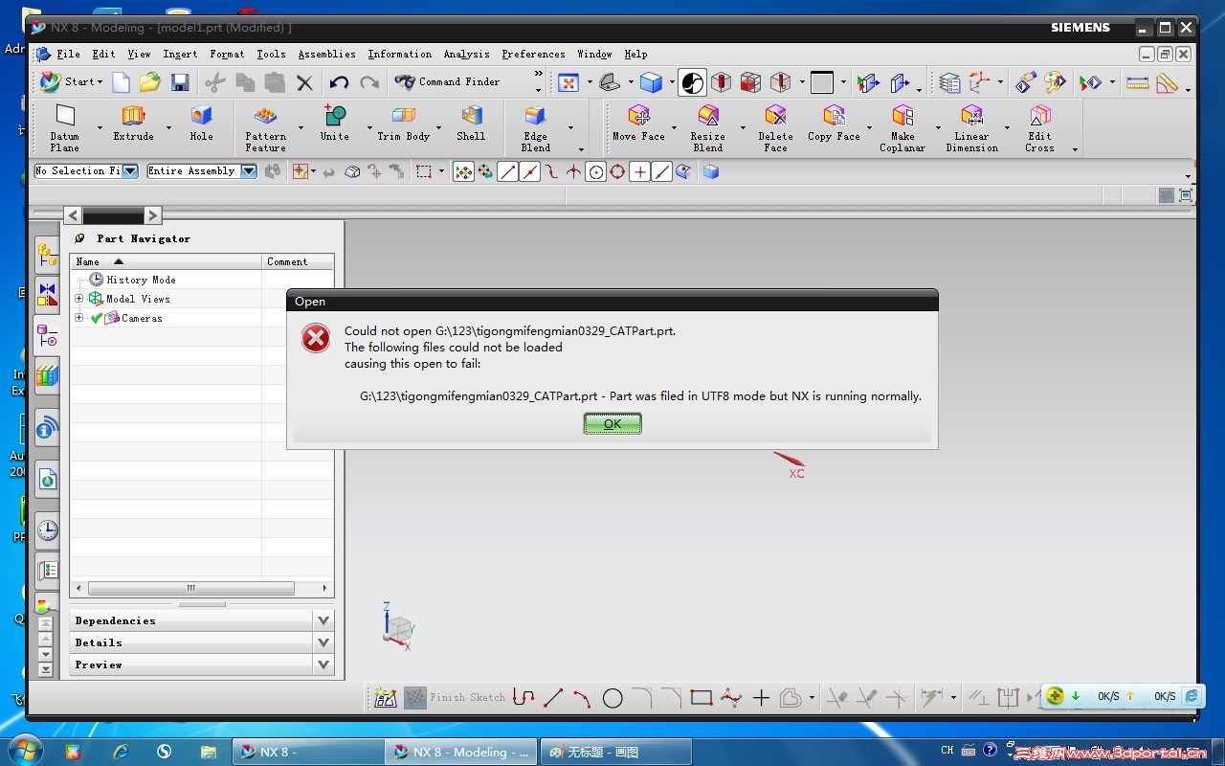Viewport: 1225px width, 766px height.
Task: Open the Tools menu
Action: pyautogui.click(x=271, y=55)
